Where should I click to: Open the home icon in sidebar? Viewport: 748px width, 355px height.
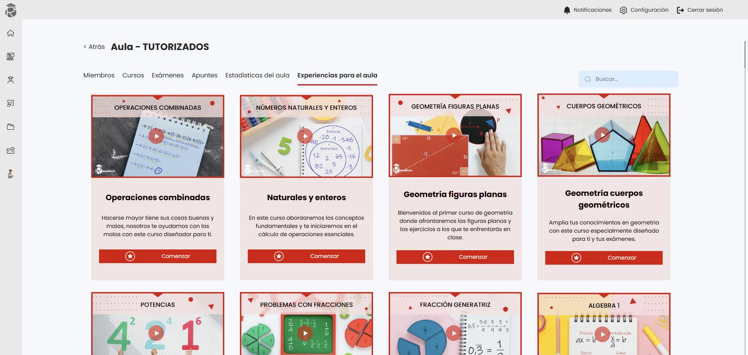(11, 33)
